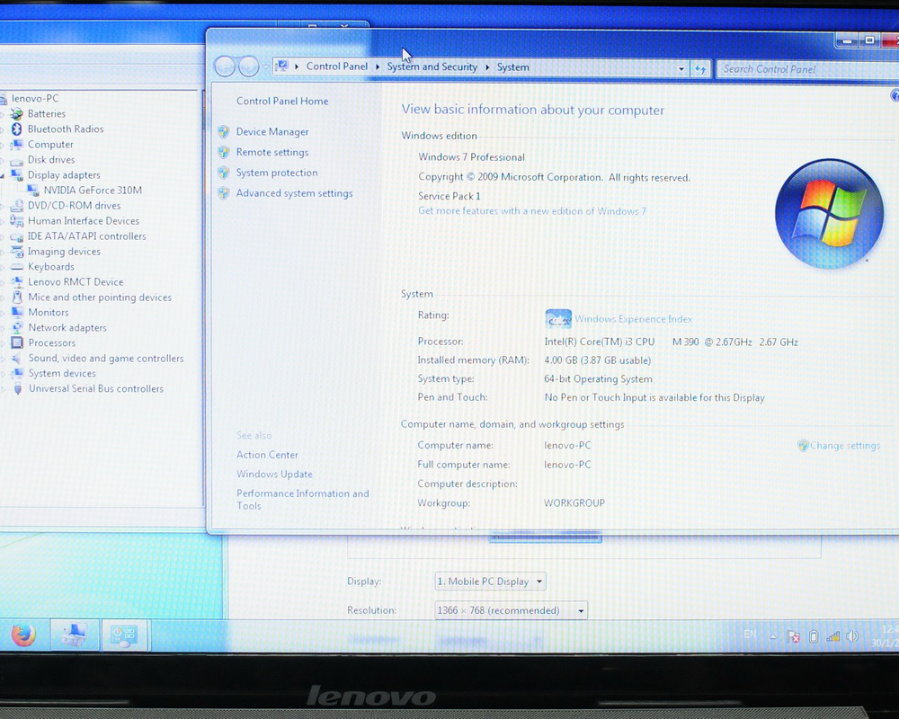Click the Back navigation button
The height and width of the screenshot is (719, 899).
point(224,67)
